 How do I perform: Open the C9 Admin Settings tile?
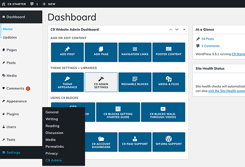point(101,82)
